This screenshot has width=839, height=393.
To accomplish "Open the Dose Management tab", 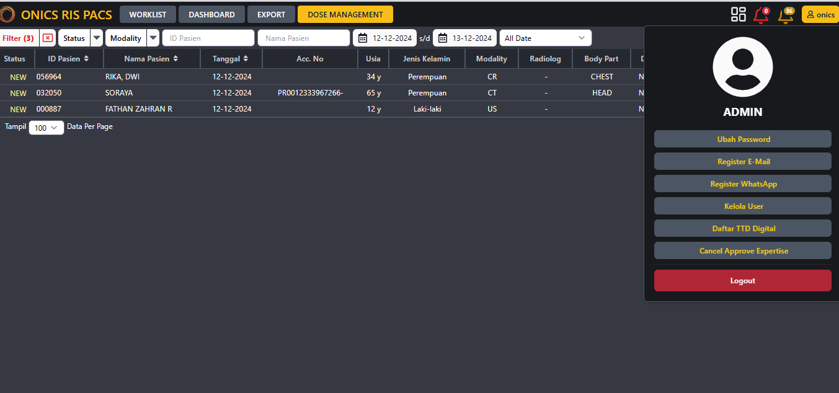I will [345, 14].
